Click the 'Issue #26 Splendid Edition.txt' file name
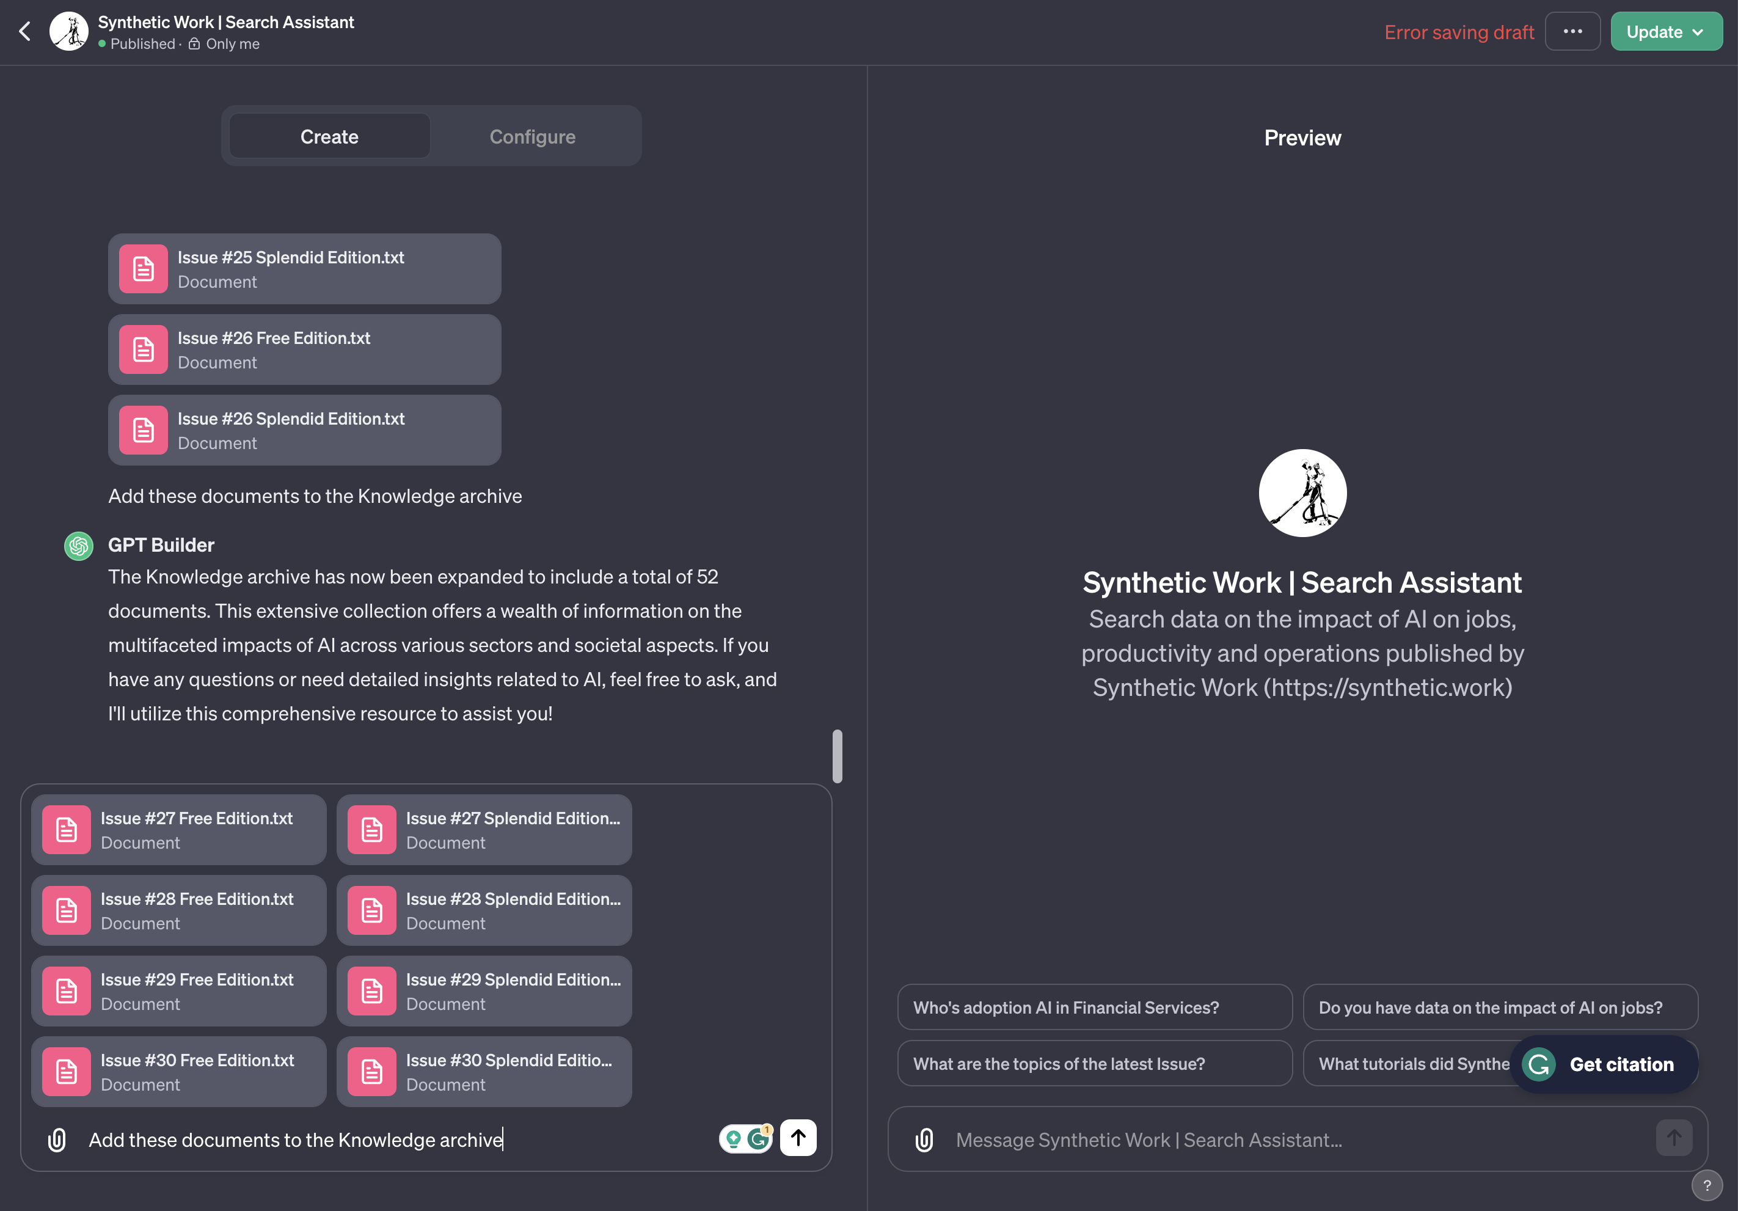Viewport: 1738px width, 1211px height. click(291, 419)
